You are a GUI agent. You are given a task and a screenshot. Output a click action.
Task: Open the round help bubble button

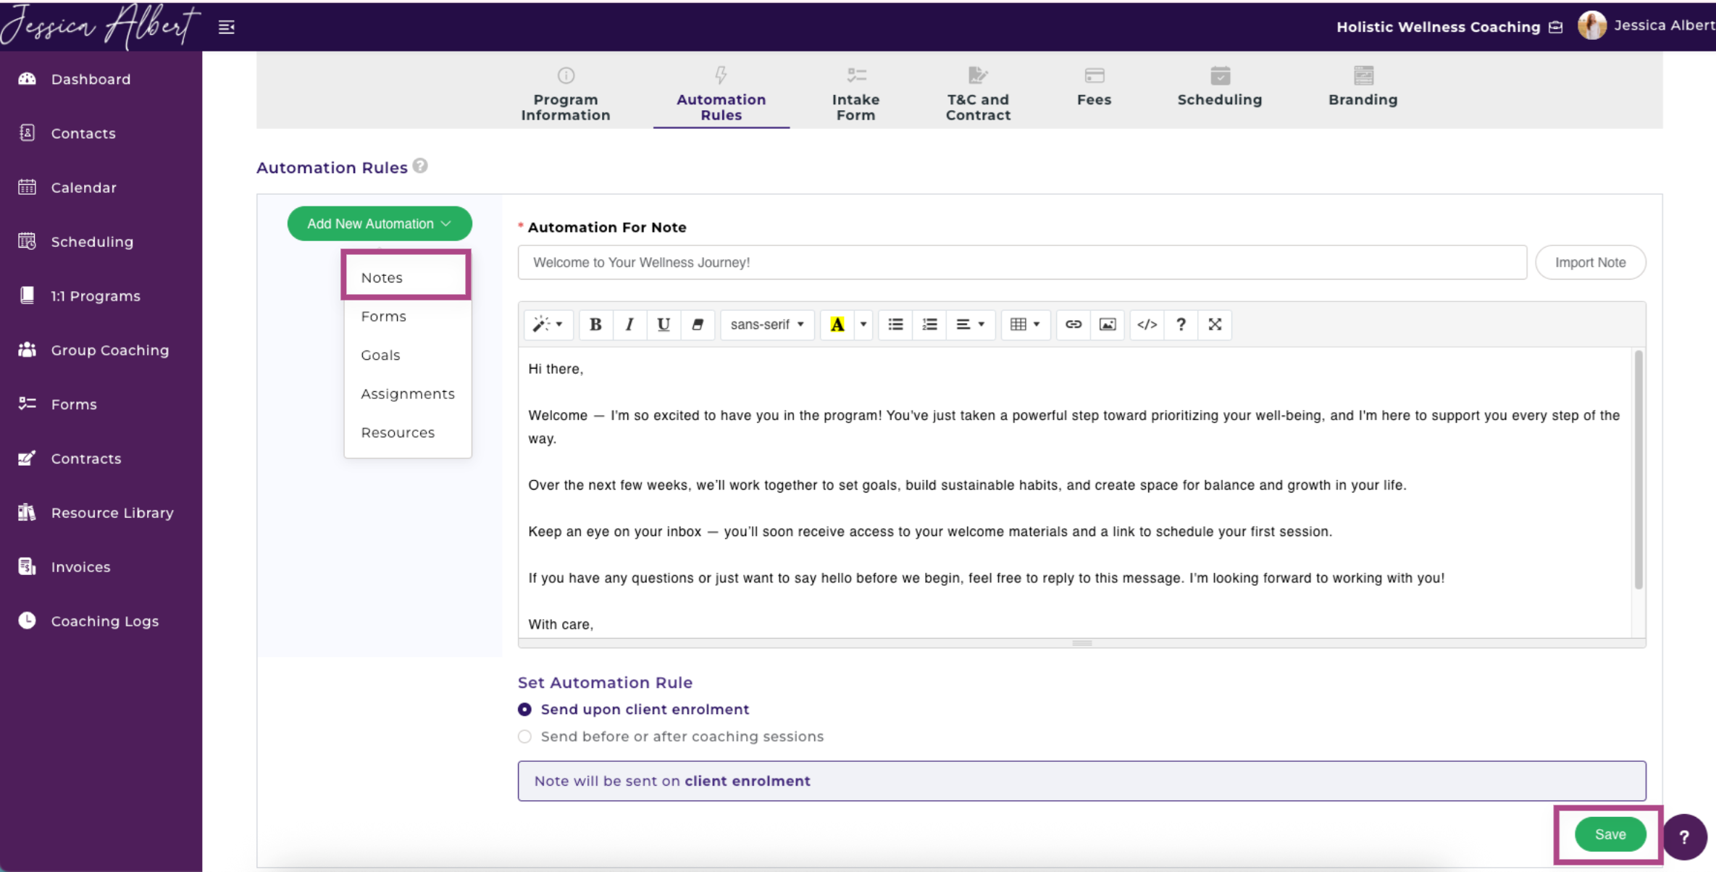[x=1684, y=837]
